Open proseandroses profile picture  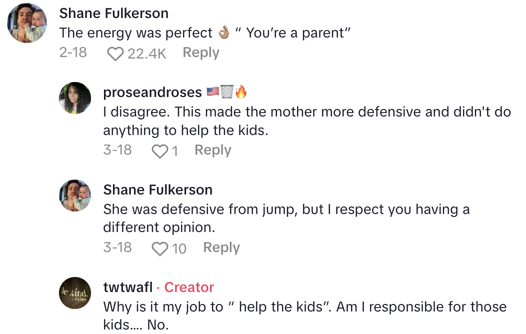[x=75, y=98]
